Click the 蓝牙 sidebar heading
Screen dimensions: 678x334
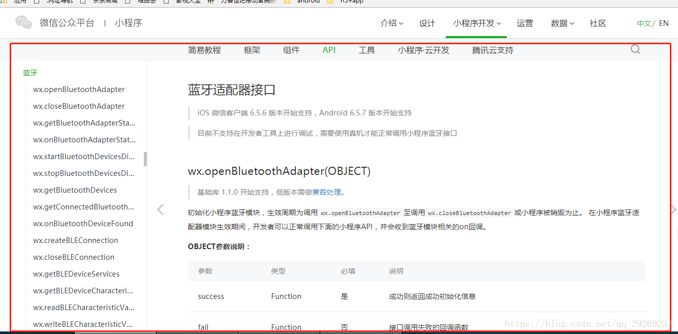30,73
